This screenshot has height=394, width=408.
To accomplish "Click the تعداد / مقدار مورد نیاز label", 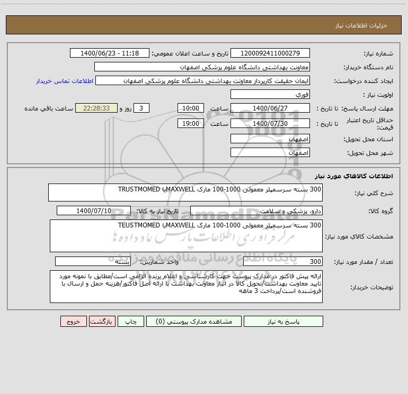I will [x=363, y=262].
